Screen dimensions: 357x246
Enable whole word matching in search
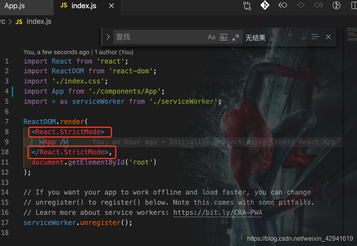[223, 37]
